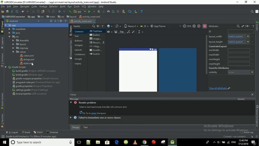This screenshot has height=146, width=259.
Task: Click the maxHeight input field
Action: [239, 64]
